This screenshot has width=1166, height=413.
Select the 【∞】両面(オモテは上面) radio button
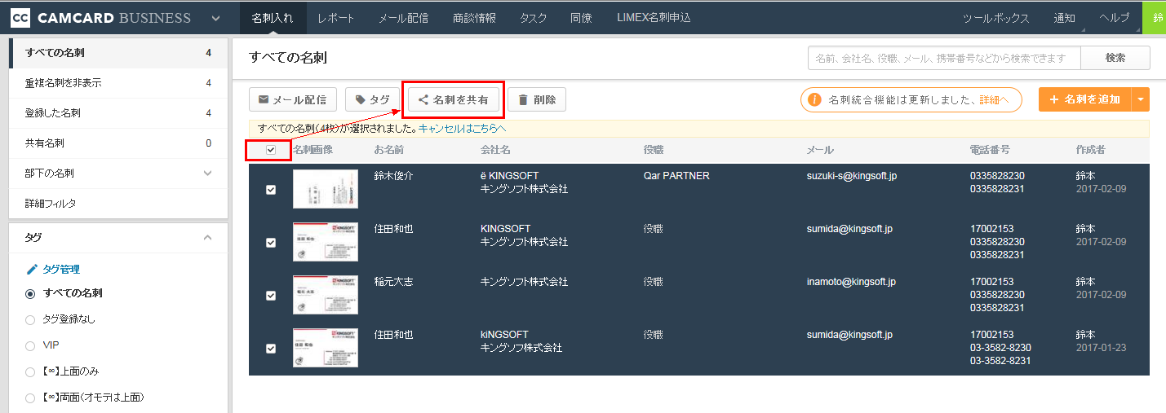click(x=31, y=398)
